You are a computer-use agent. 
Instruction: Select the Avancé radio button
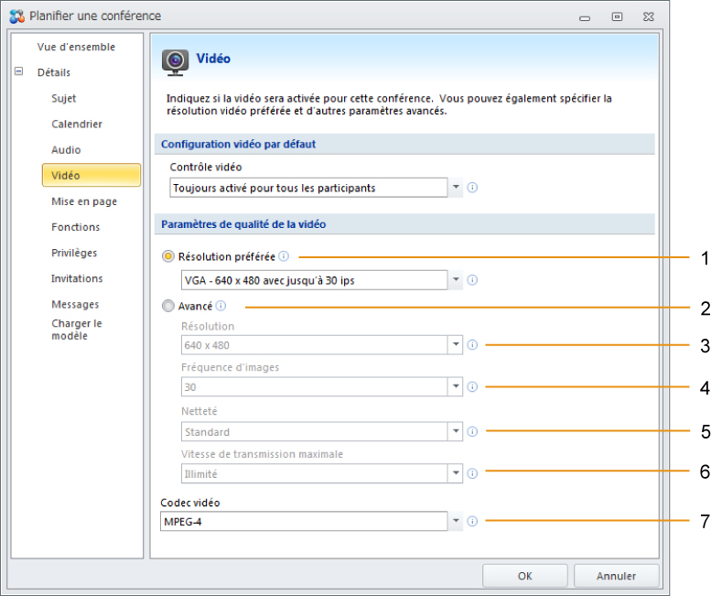pyautogui.click(x=167, y=306)
